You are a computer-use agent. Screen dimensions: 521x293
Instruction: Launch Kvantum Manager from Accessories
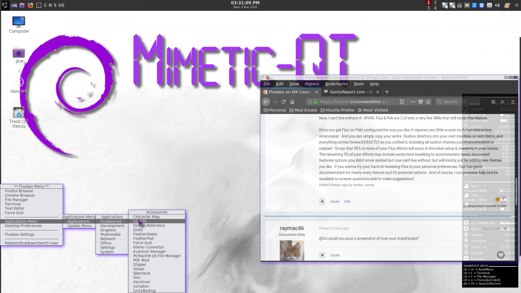click(x=157, y=251)
